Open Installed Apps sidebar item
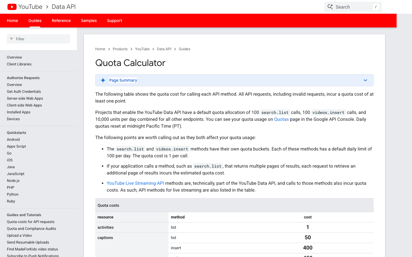412x257 pixels. (x=19, y=112)
